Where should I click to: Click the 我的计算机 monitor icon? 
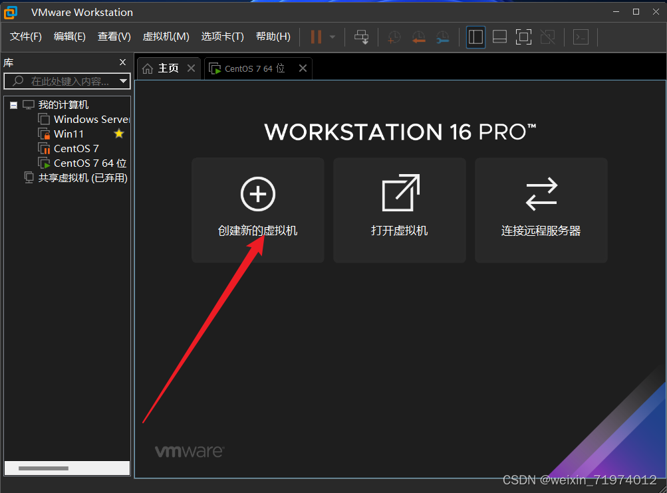click(x=29, y=104)
